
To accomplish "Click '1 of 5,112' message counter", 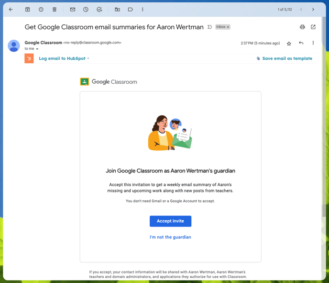I will pyautogui.click(x=285, y=10).
